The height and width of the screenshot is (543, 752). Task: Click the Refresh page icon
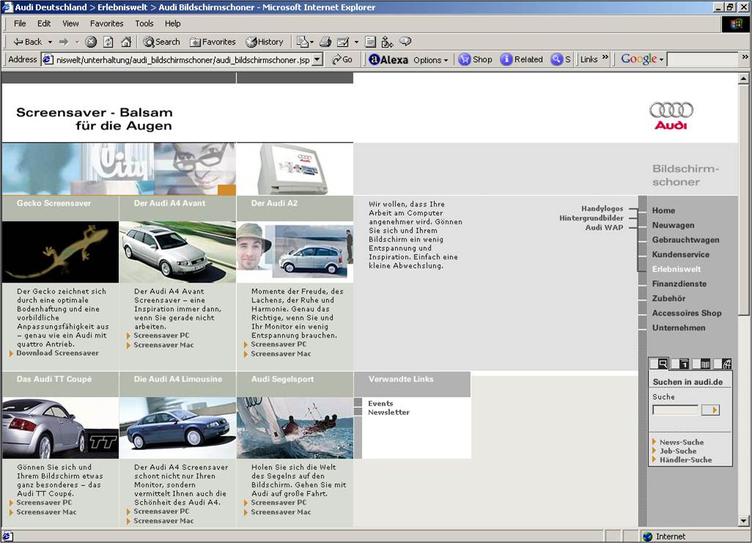pos(108,42)
